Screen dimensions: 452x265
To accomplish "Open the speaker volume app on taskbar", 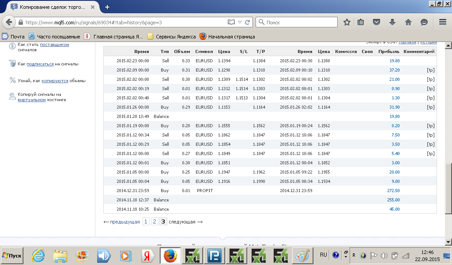I will tap(104, 256).
